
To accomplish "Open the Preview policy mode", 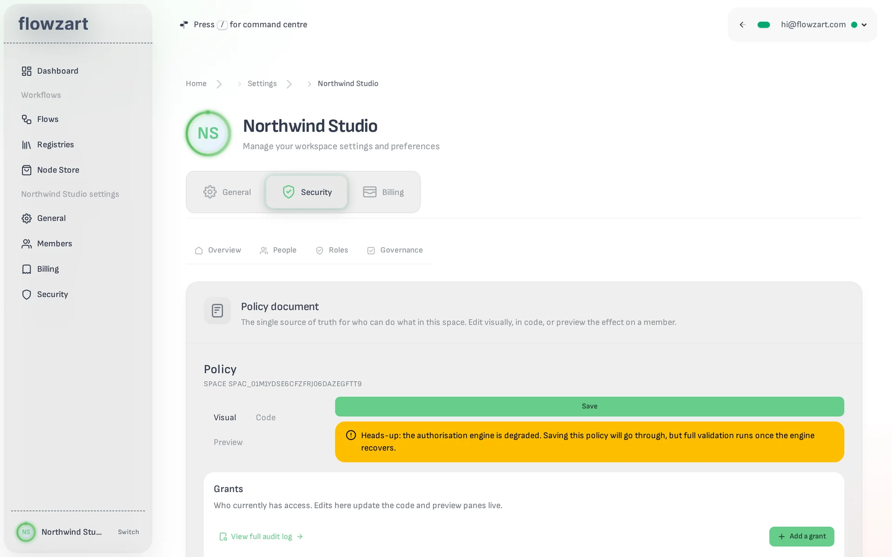I will click(x=228, y=442).
